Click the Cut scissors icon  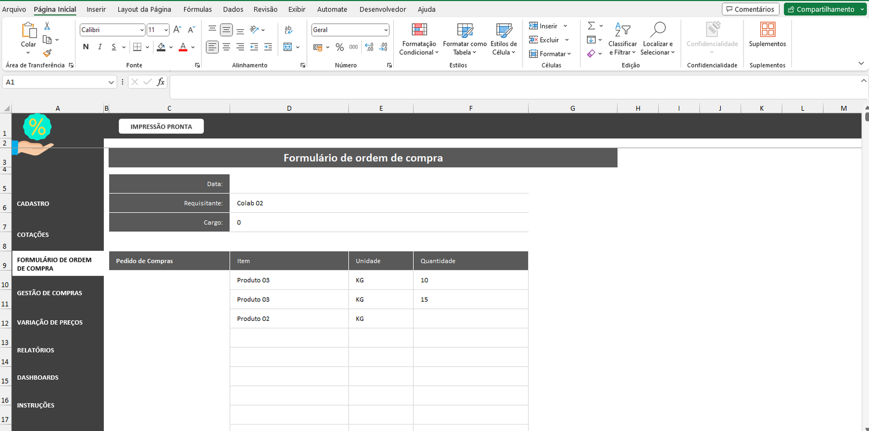pos(47,26)
